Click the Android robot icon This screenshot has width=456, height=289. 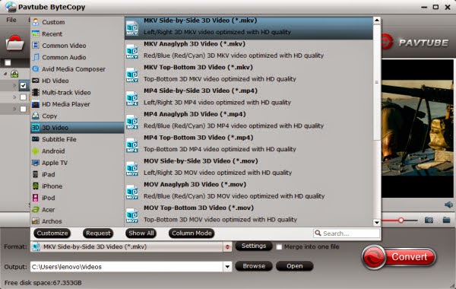(36, 151)
